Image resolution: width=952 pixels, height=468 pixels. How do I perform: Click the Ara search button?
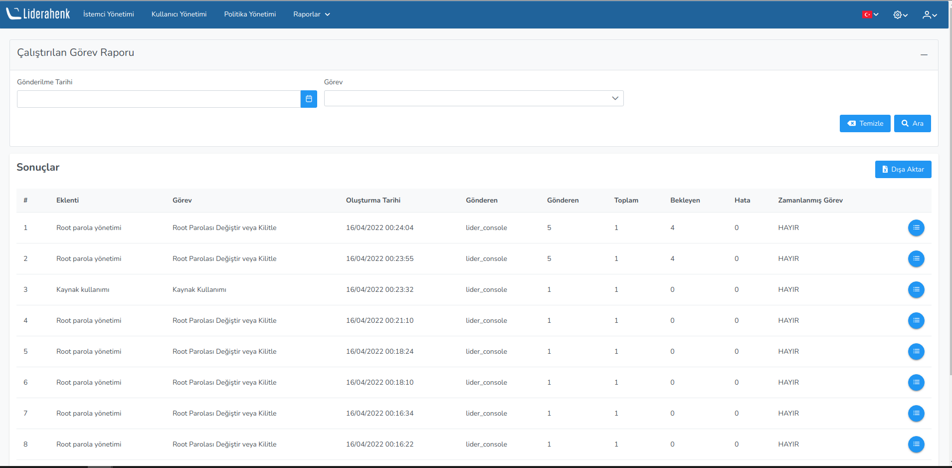click(912, 123)
